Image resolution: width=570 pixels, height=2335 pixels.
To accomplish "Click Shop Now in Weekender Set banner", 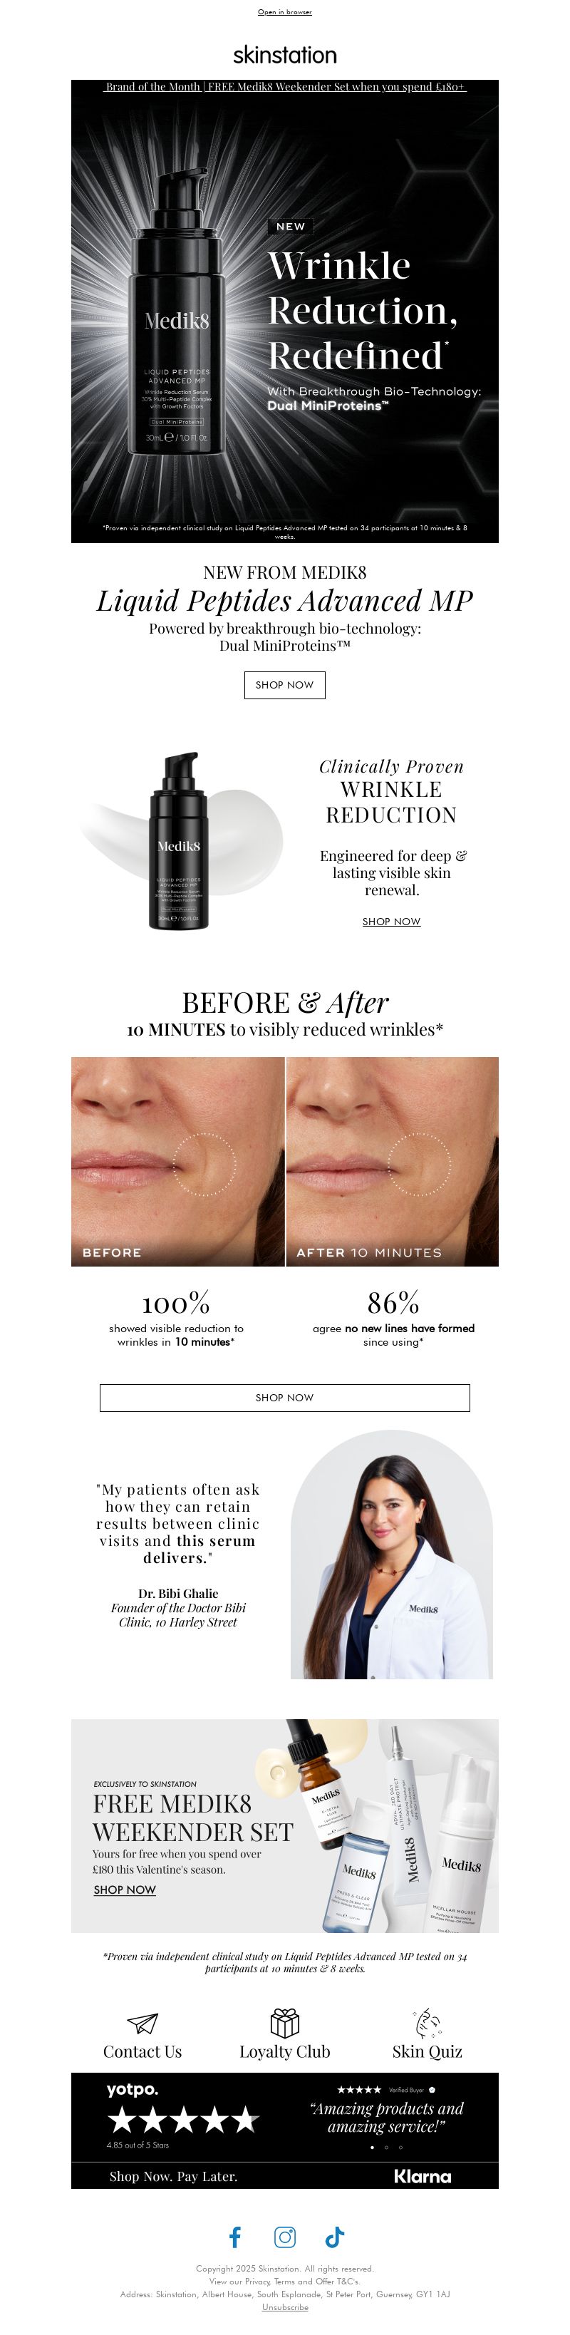I will (x=125, y=1890).
